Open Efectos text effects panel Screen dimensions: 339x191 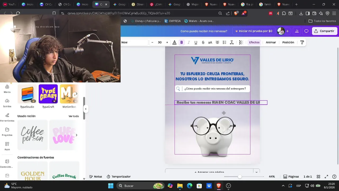[x=254, y=42]
